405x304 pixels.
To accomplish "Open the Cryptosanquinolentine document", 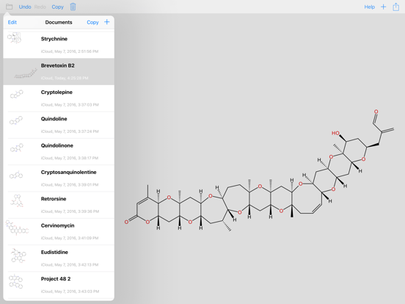I will (59, 178).
